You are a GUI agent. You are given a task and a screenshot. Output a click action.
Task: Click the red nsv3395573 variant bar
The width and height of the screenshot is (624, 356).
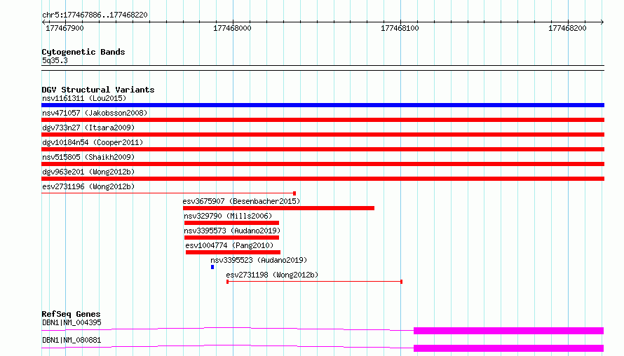click(231, 238)
